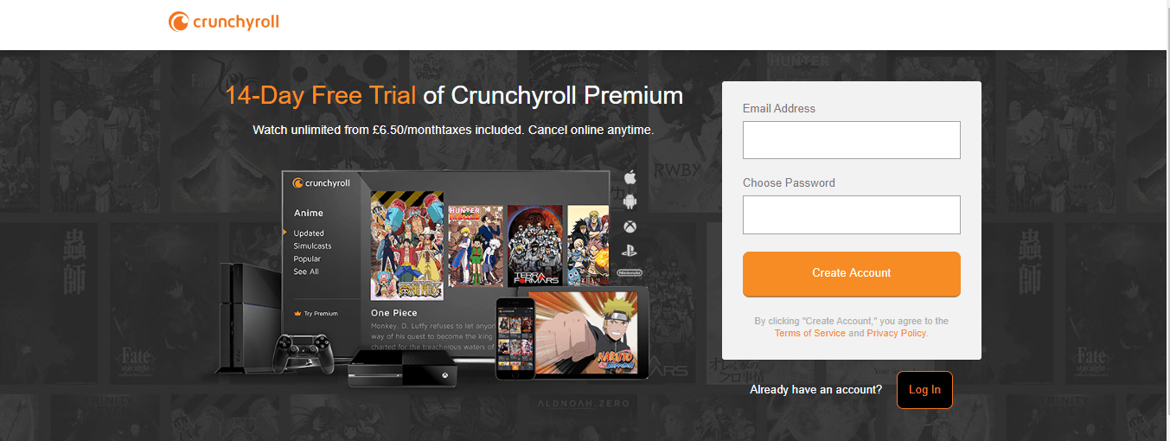Click the Apple platform icon
The height and width of the screenshot is (441, 1170).
[630, 177]
